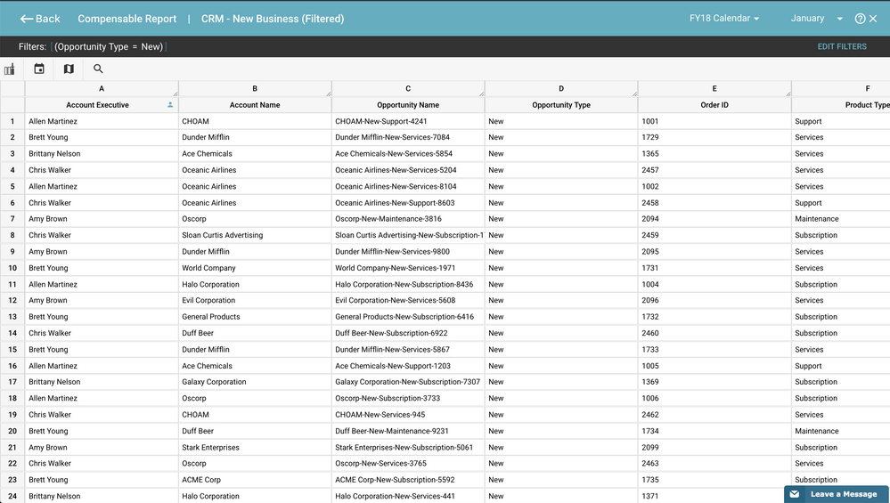Image resolution: width=890 pixels, height=503 pixels.
Task: Click the Opportunity Name column header
Action: click(x=408, y=105)
